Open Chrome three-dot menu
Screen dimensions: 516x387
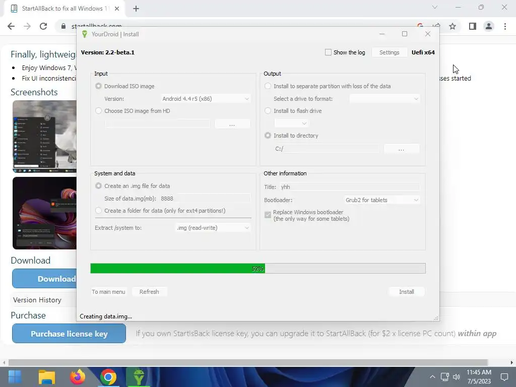505,26
